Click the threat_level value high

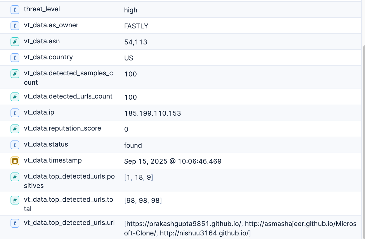pyautogui.click(x=131, y=10)
